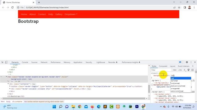Activate the inspect element picker icon
Screen dimensions: 197x110
tap(2, 62)
